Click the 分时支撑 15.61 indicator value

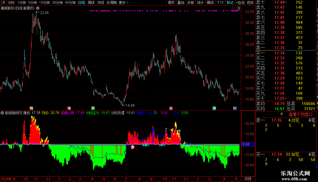click(x=123, y=113)
